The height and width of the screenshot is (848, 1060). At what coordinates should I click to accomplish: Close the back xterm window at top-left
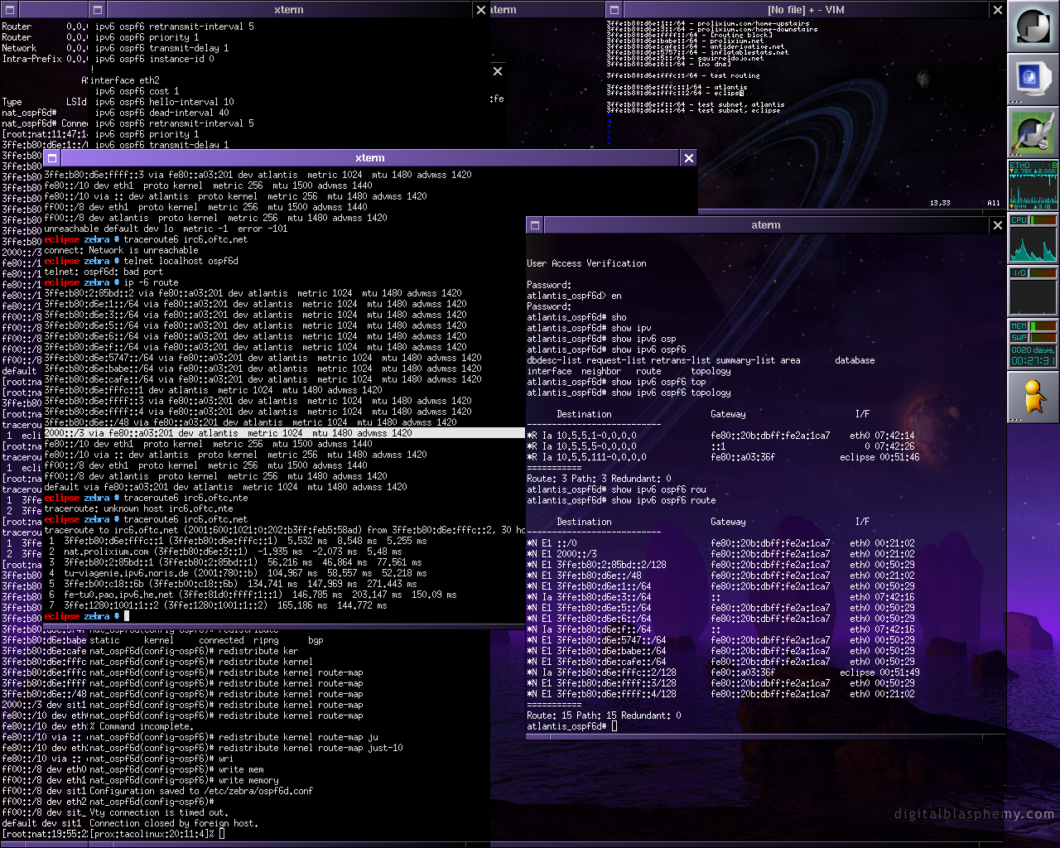[x=481, y=10]
